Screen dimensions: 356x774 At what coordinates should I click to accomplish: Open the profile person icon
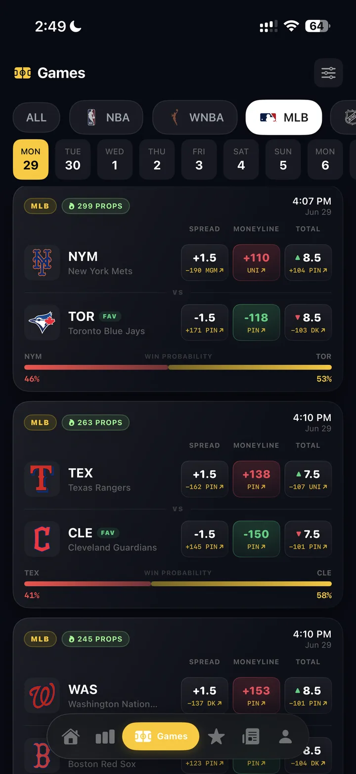pyautogui.click(x=285, y=737)
